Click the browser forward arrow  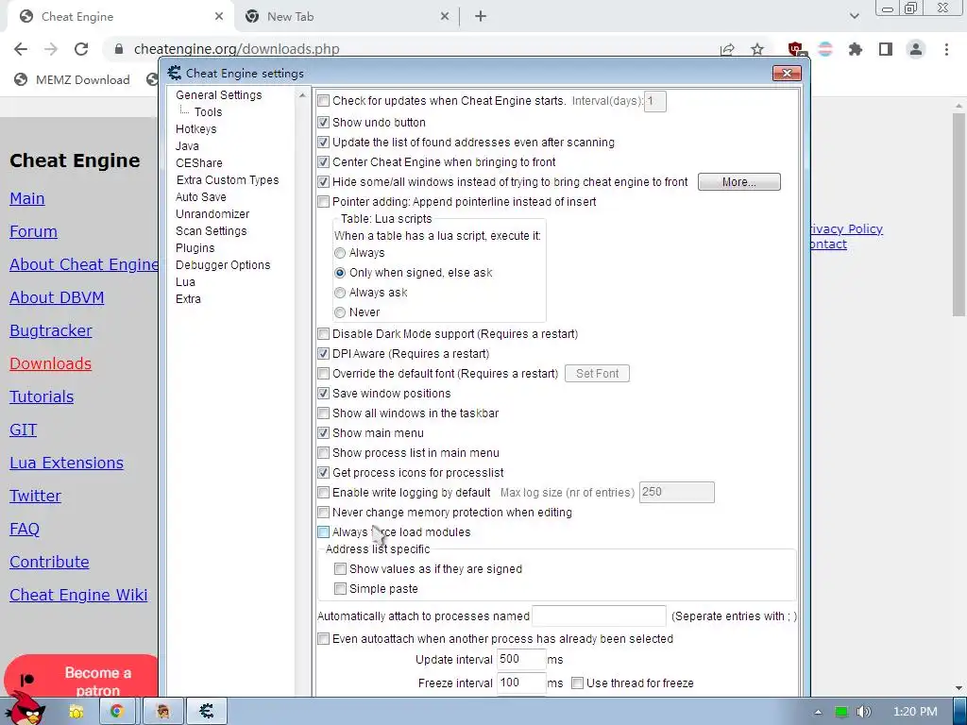tap(51, 49)
